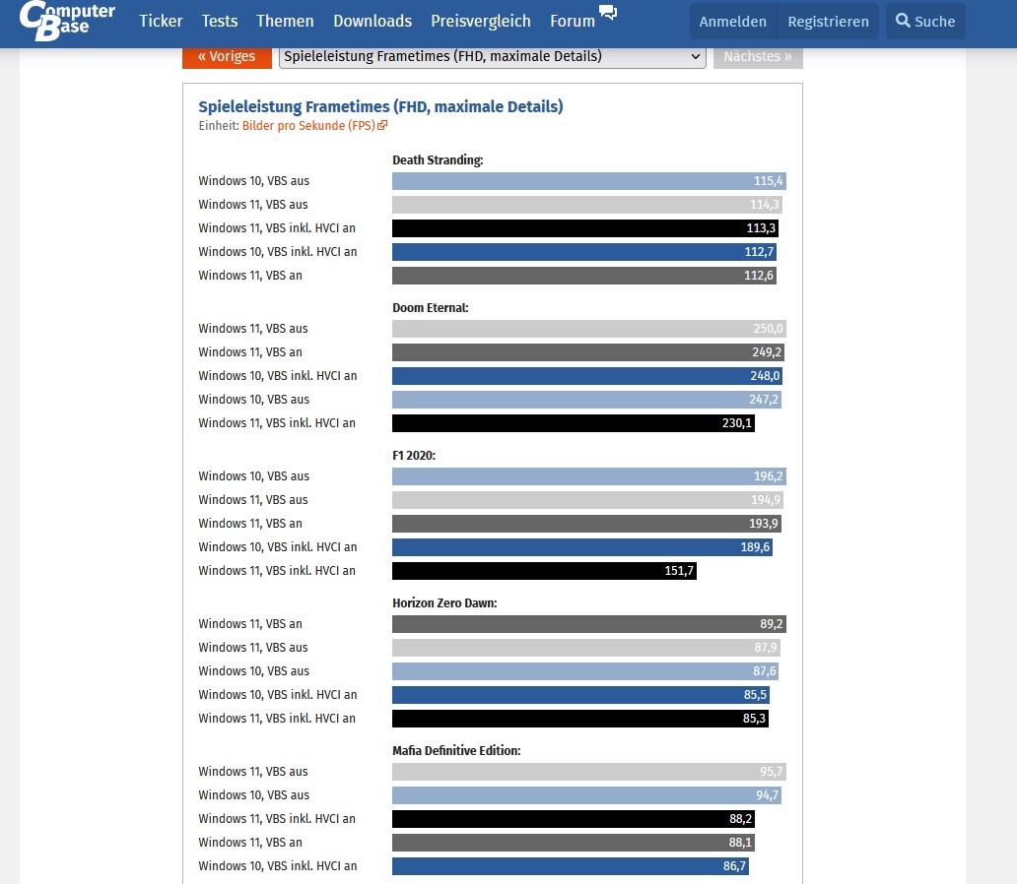Click the F1 2020 heading
The height and width of the screenshot is (884, 1017).
[414, 456]
